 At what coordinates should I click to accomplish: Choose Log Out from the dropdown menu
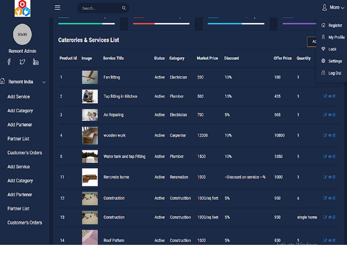tap(334, 73)
